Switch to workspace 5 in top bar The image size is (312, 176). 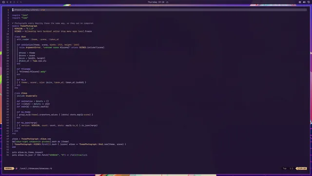click(20, 2)
